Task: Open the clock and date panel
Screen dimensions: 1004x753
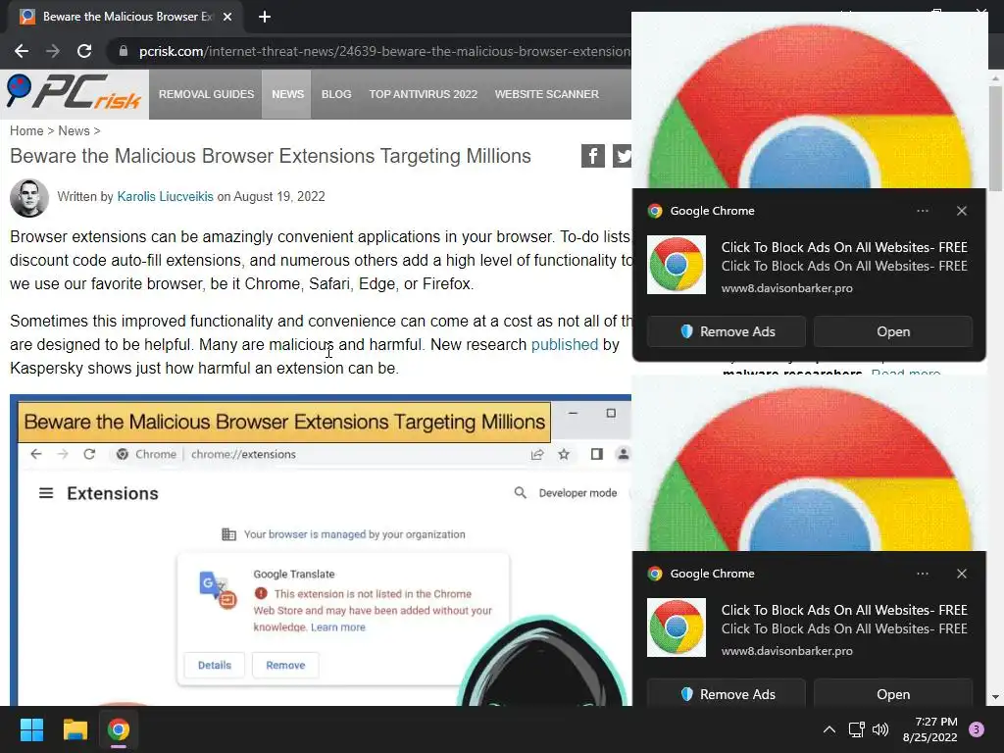Action: coord(930,729)
